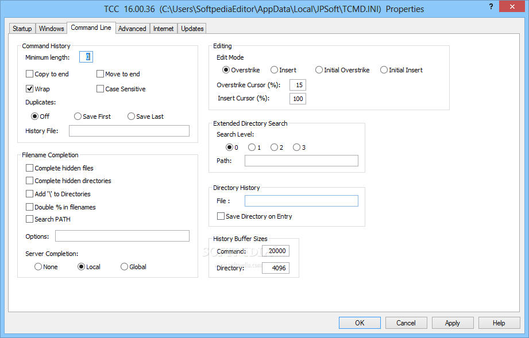Open the Windows tab
Image resolution: width=529 pixels, height=338 pixels.
(x=51, y=29)
